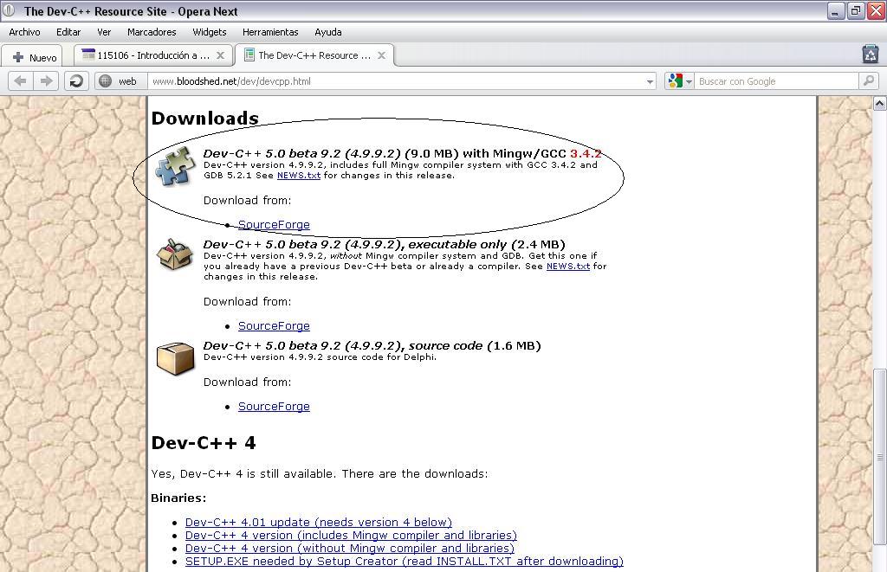The image size is (887, 572).
Task: Close the '115106 - Introducción' tab
Action: (x=220, y=55)
